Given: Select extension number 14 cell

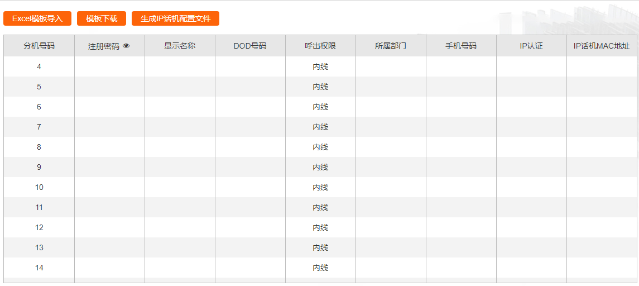Looking at the screenshot, I should click(39, 268).
